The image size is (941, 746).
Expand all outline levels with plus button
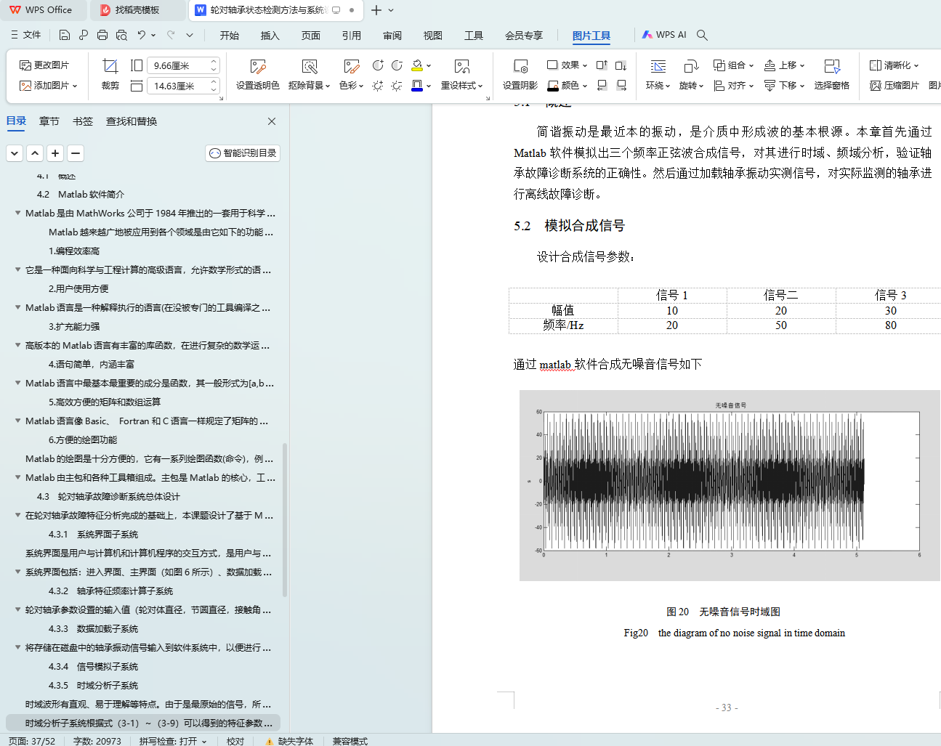tap(55, 153)
